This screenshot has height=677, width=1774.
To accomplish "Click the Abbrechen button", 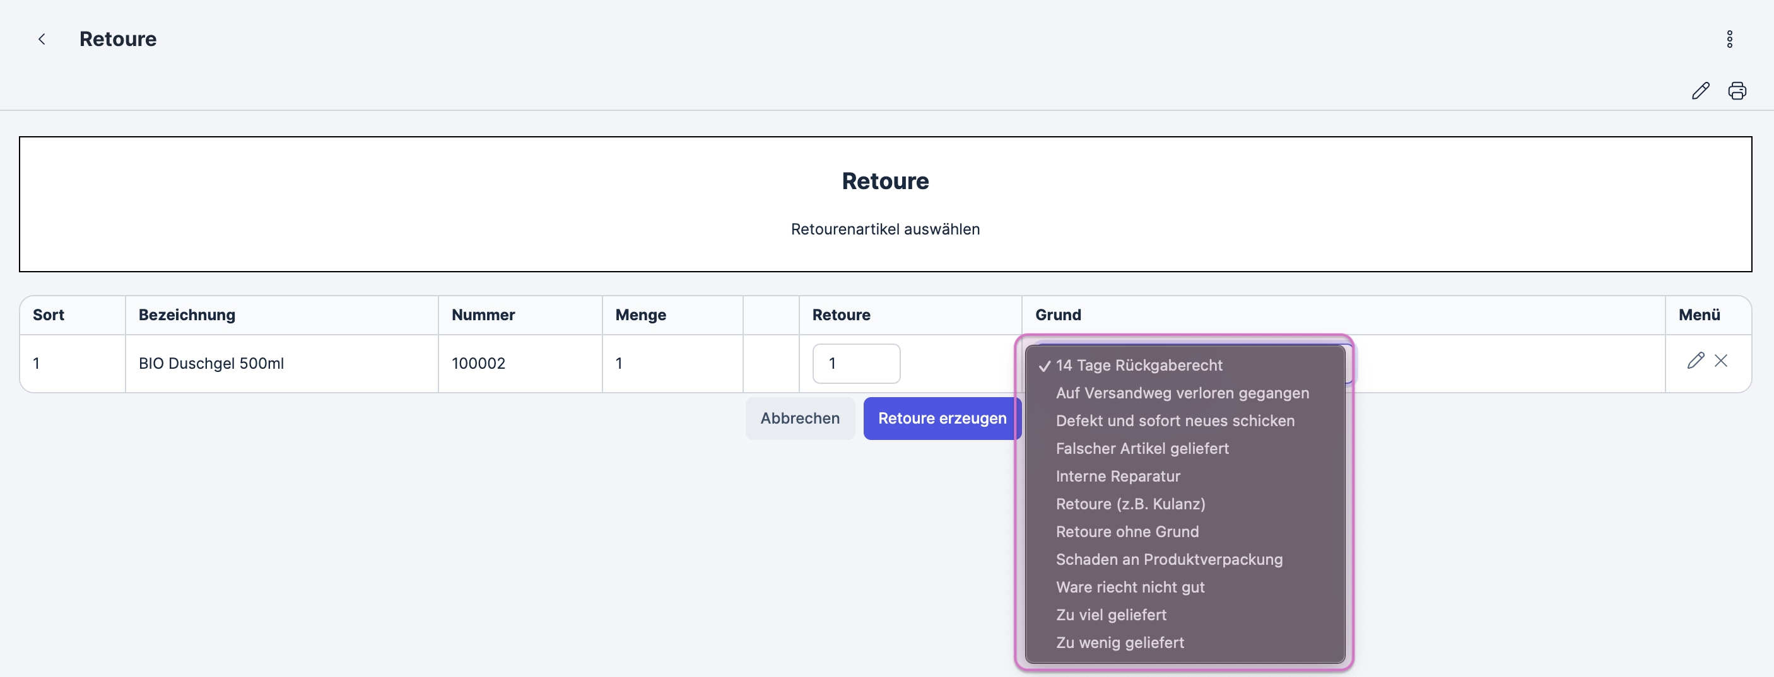I will 799,419.
